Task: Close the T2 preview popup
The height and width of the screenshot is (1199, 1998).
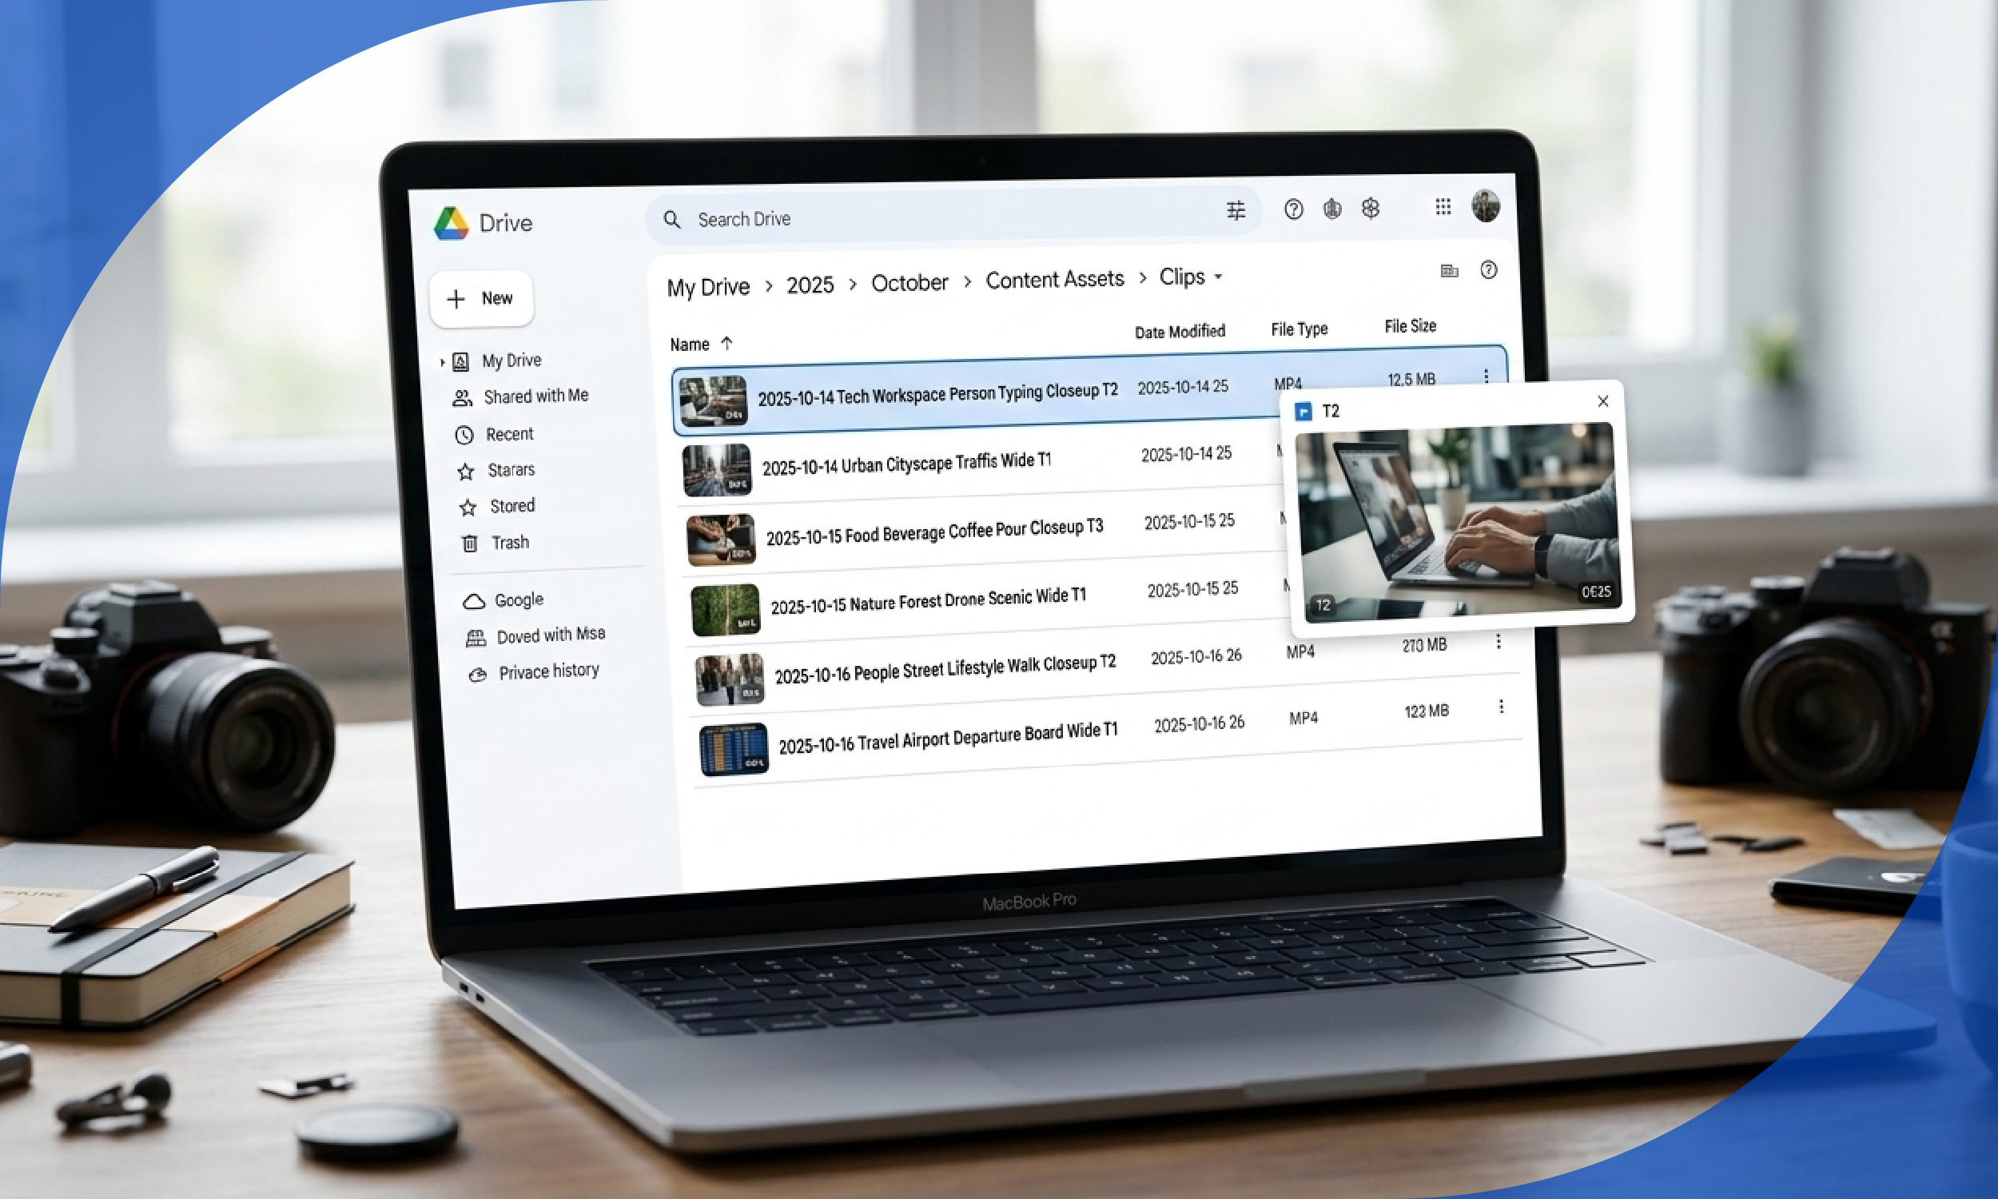Action: click(x=1602, y=401)
